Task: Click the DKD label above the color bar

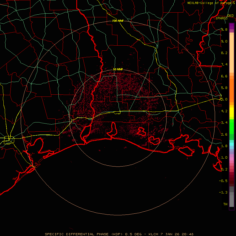Action: coord(230,15)
